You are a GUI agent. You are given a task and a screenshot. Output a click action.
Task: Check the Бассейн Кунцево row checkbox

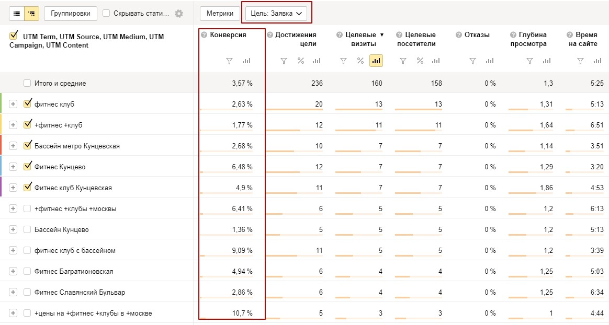27,229
